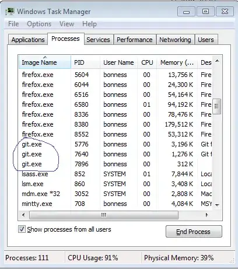Maximize the Task Manager window
This screenshot has height=269, width=238.
pyautogui.click(x=205, y=12)
